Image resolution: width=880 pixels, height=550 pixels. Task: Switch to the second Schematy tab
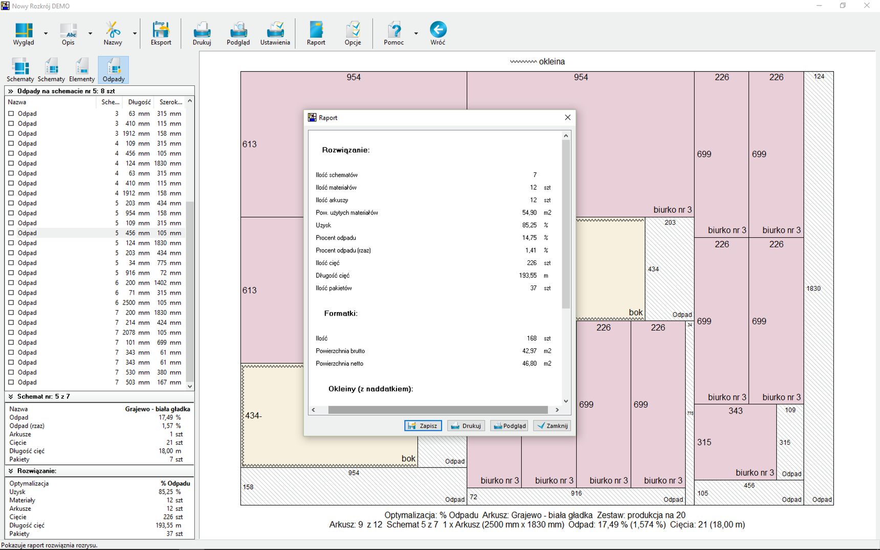coord(51,70)
